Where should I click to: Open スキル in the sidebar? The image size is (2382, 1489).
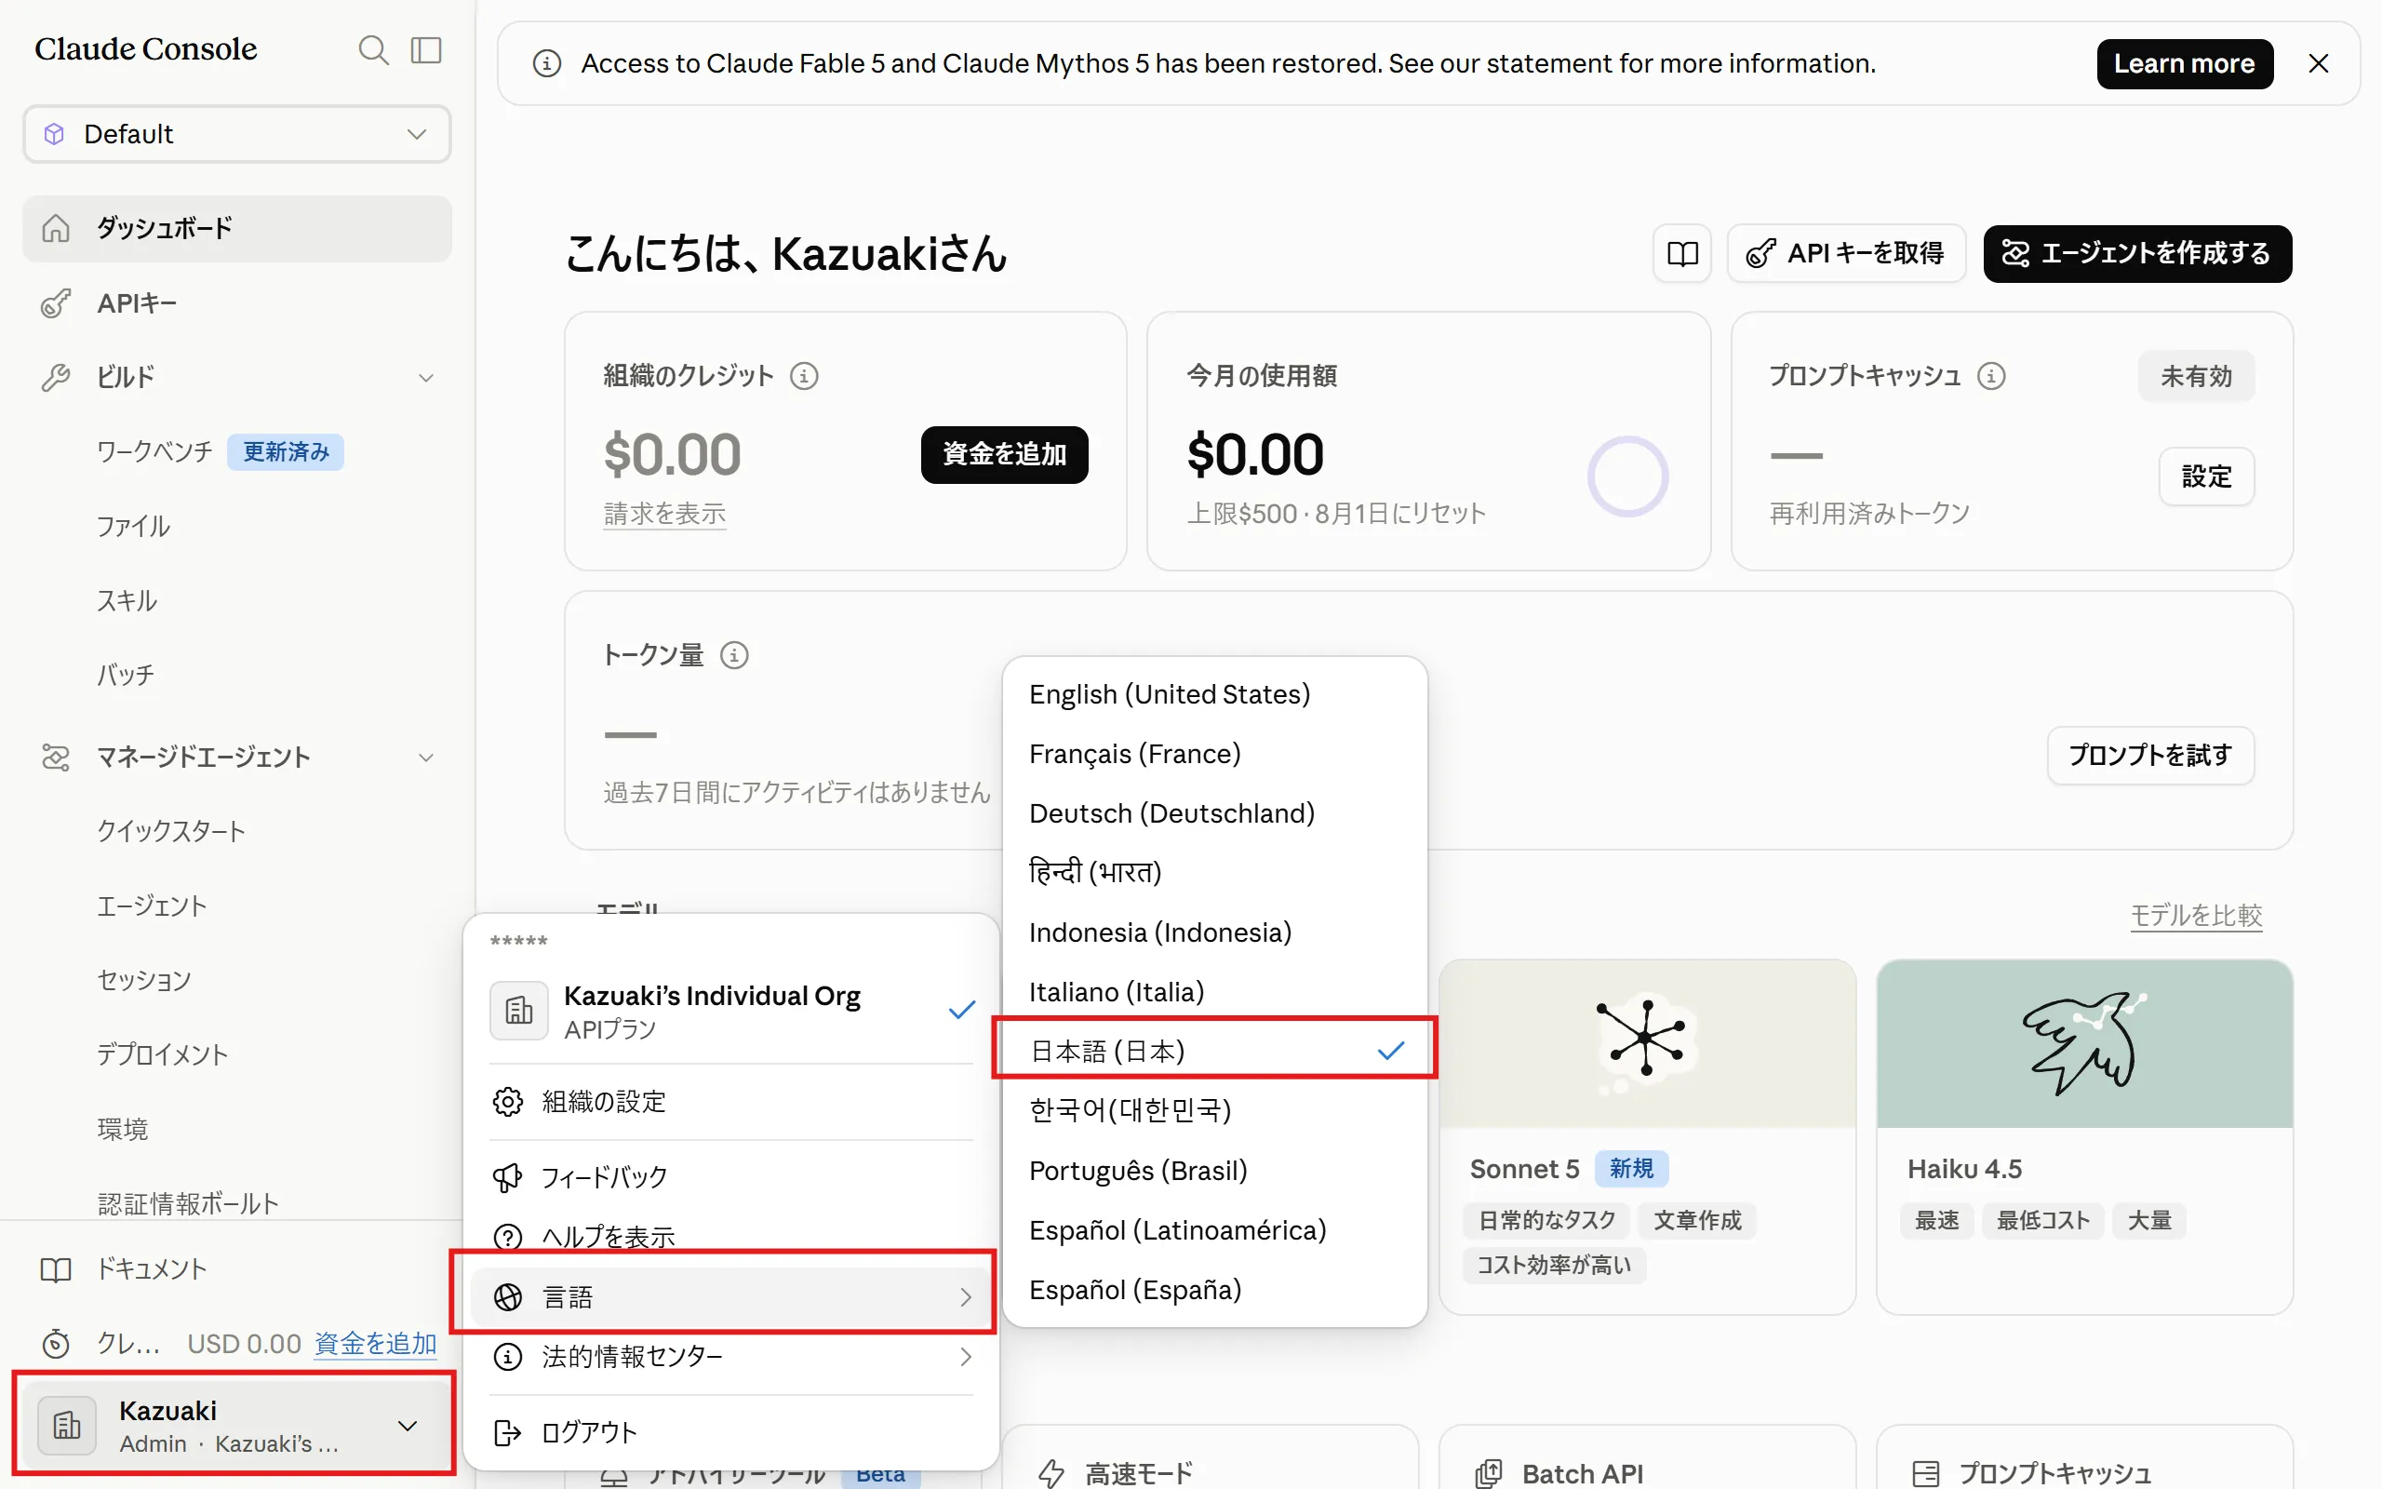tap(127, 601)
